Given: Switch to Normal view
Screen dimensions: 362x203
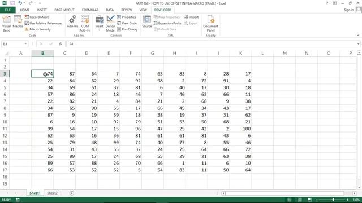Looking at the screenshot, I should pos(289,200).
